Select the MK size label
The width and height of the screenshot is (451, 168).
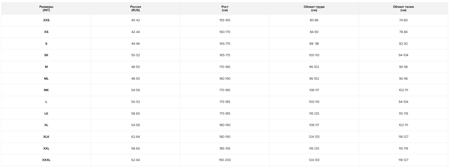46,90
